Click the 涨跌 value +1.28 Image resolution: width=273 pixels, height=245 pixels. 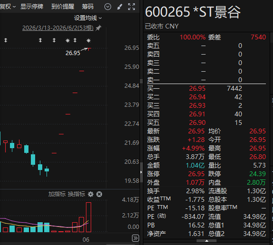(x=196, y=140)
